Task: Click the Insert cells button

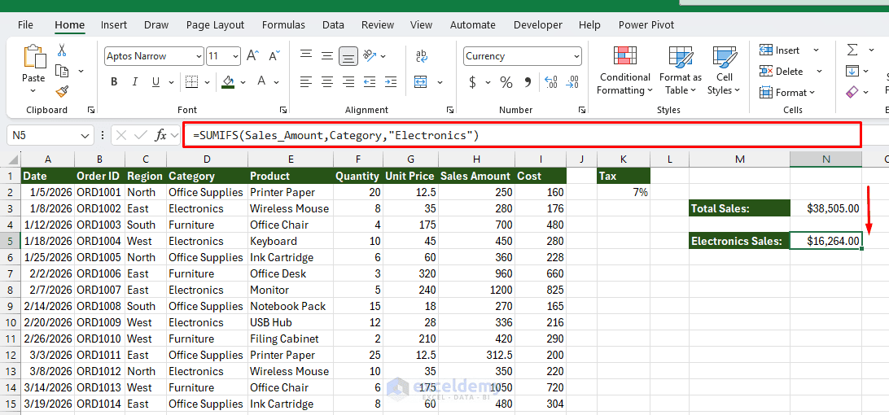Action: click(779, 50)
